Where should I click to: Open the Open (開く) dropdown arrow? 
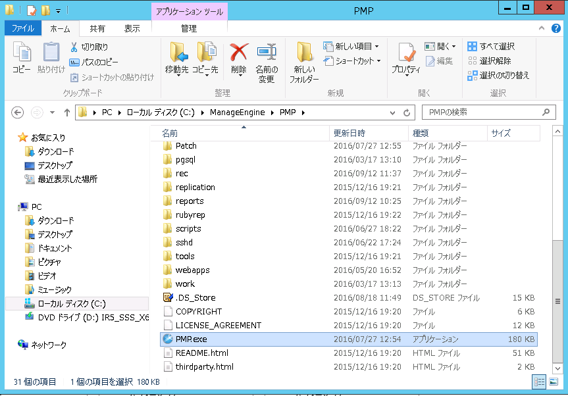(x=454, y=47)
